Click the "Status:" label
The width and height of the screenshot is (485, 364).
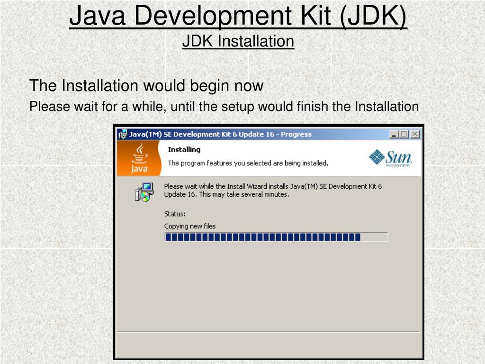[x=175, y=214]
